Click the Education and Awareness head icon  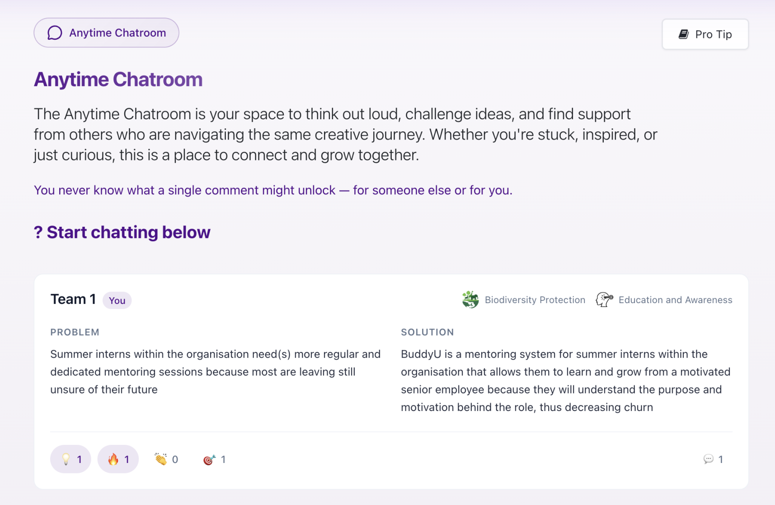pos(604,299)
